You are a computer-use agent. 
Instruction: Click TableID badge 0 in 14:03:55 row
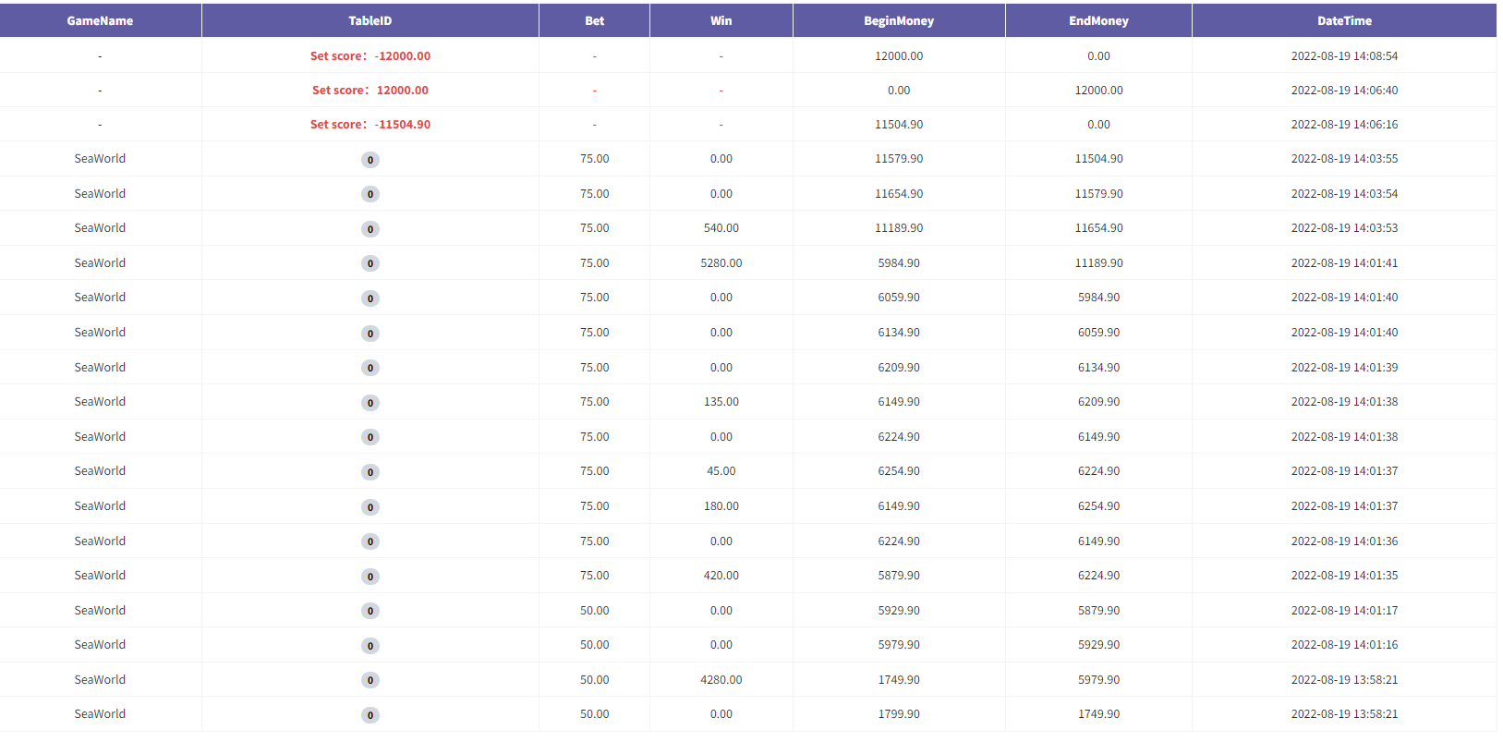(370, 160)
